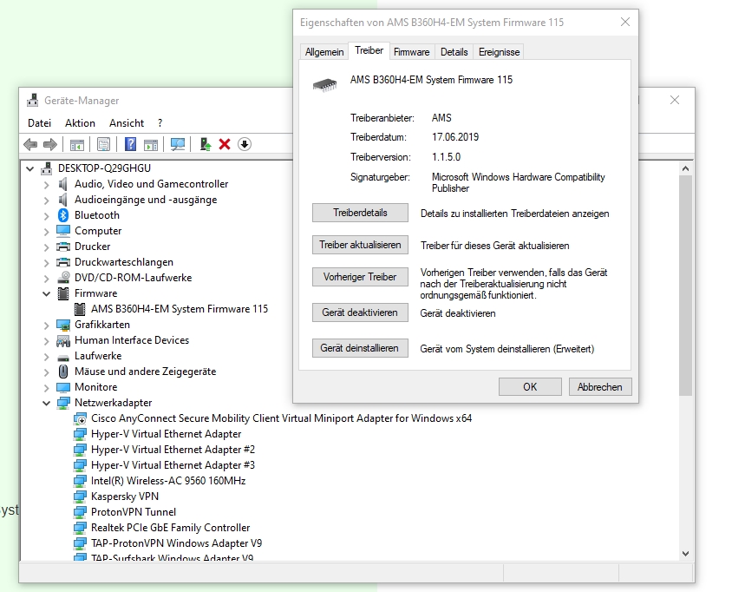Click the properties sheet toolbar icon
Image resolution: width=732 pixels, height=592 pixels.
tap(103, 144)
